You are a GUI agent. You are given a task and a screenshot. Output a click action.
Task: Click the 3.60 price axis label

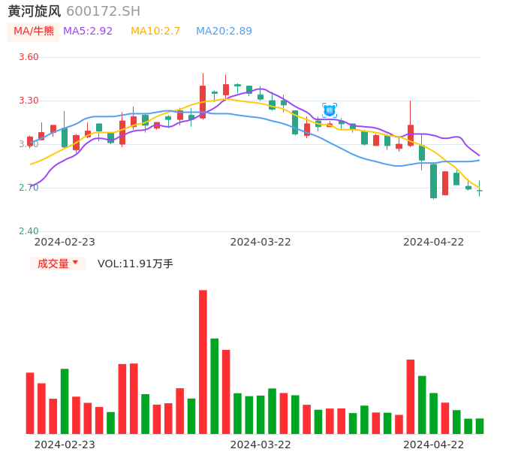point(29,57)
